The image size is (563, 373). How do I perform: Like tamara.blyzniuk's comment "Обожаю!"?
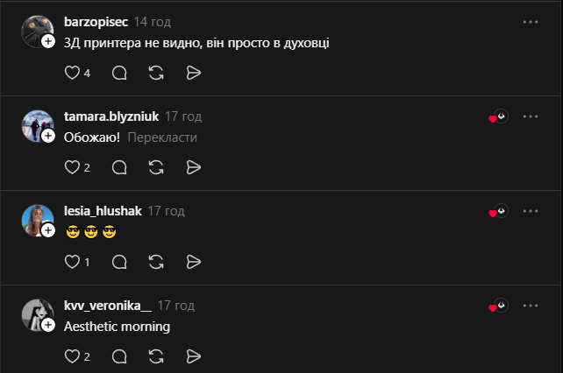pyautogui.click(x=72, y=167)
